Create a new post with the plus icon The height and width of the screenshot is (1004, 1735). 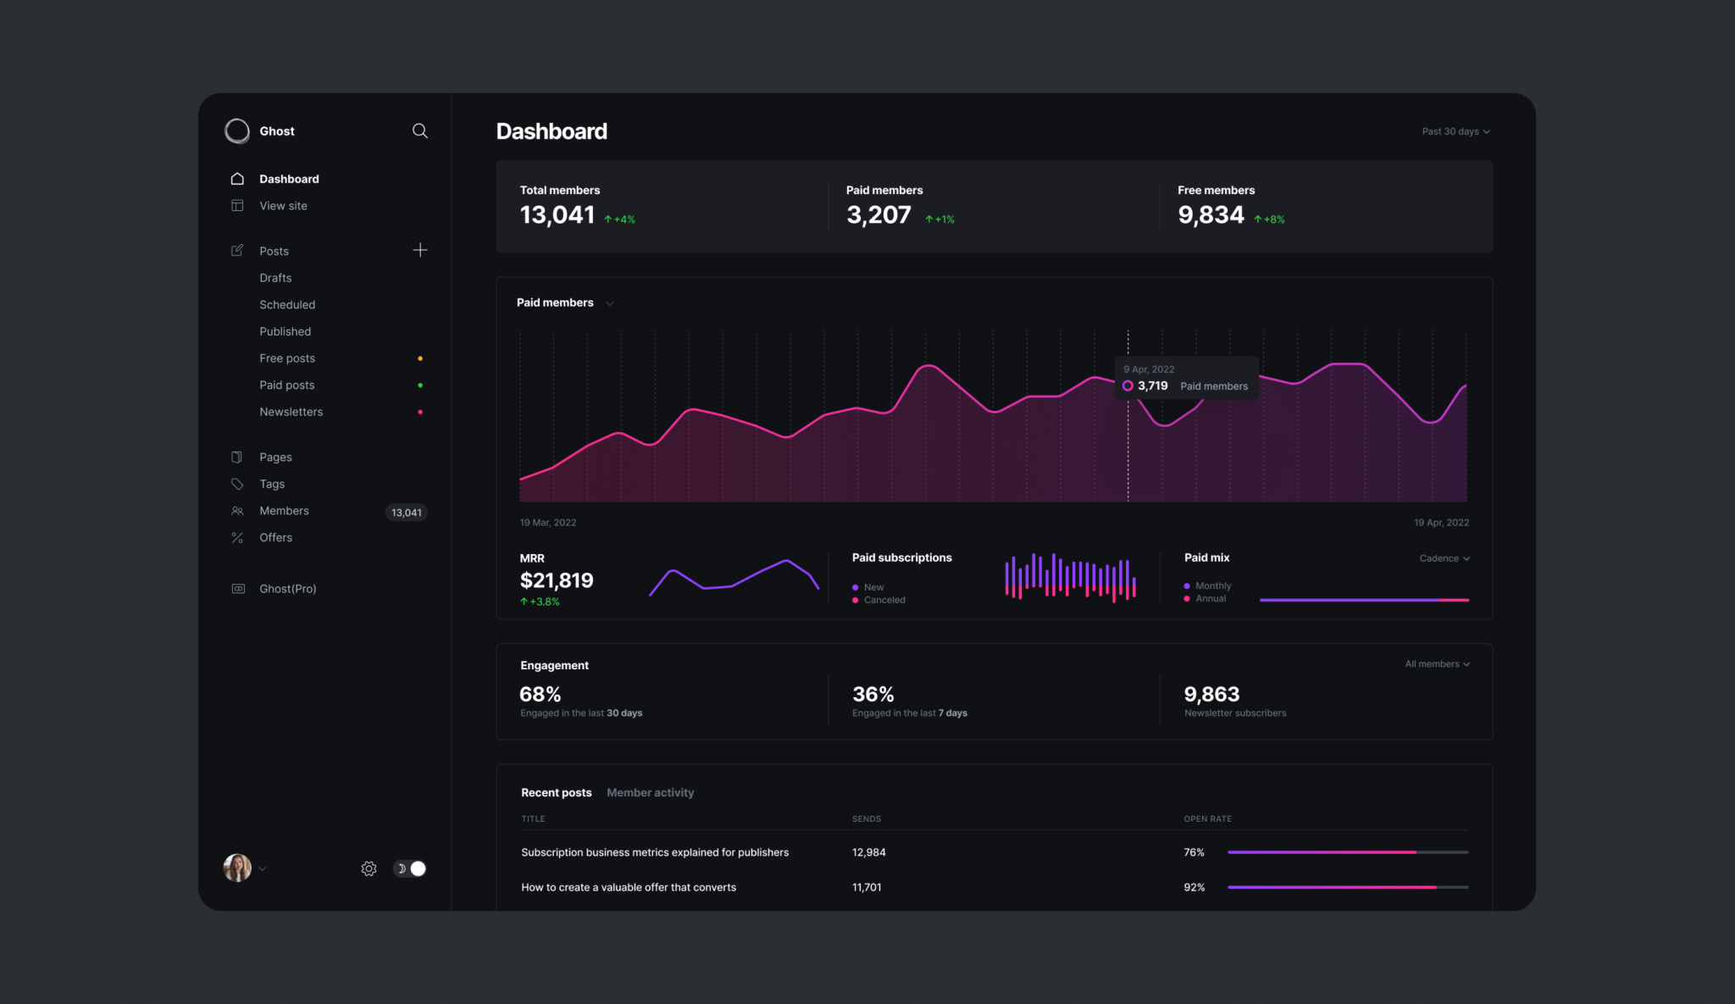pos(420,249)
